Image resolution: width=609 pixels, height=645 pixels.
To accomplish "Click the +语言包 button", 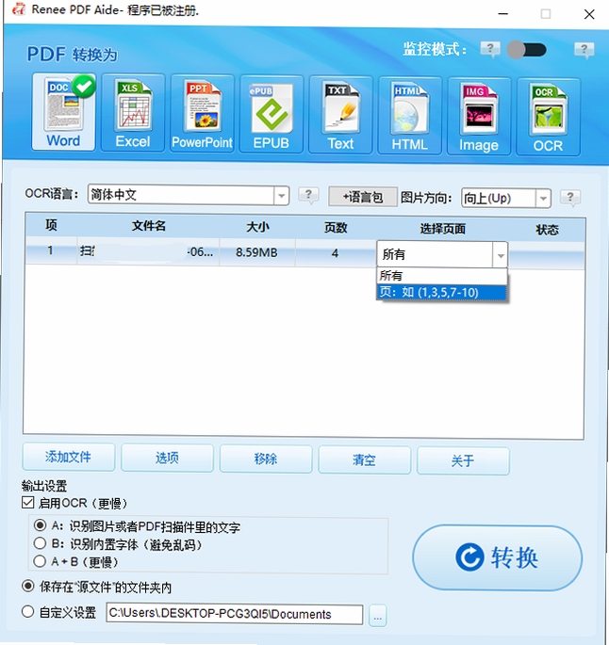I will [363, 197].
